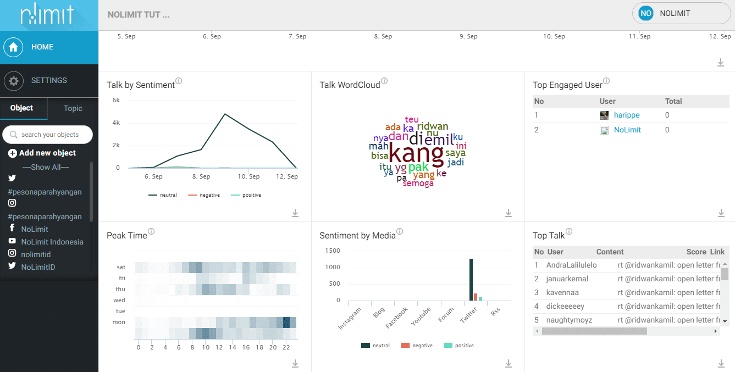Click the YouTube icon beside NoLimit Indonesia
Viewport: 735px width, 372px height.
click(12, 241)
